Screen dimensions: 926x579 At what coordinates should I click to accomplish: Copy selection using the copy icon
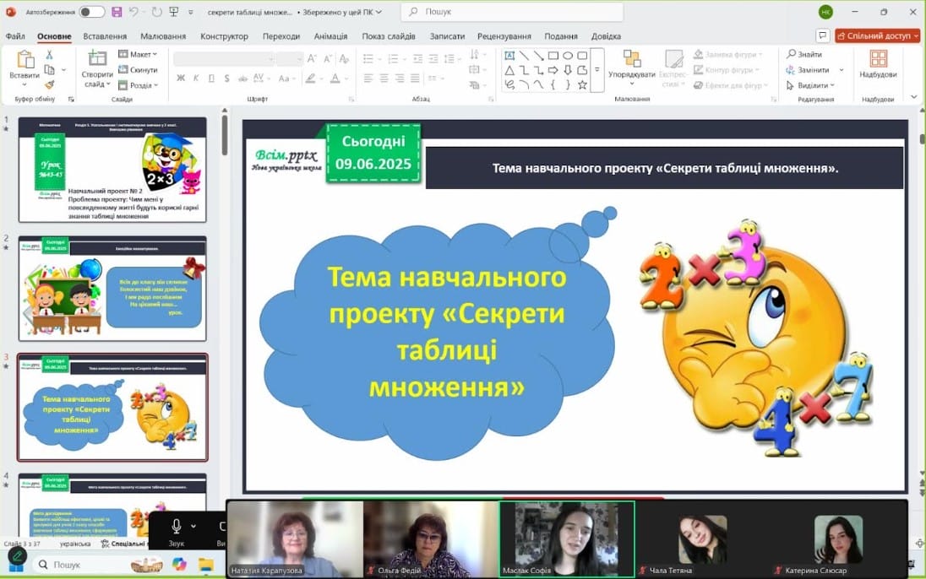[50, 70]
